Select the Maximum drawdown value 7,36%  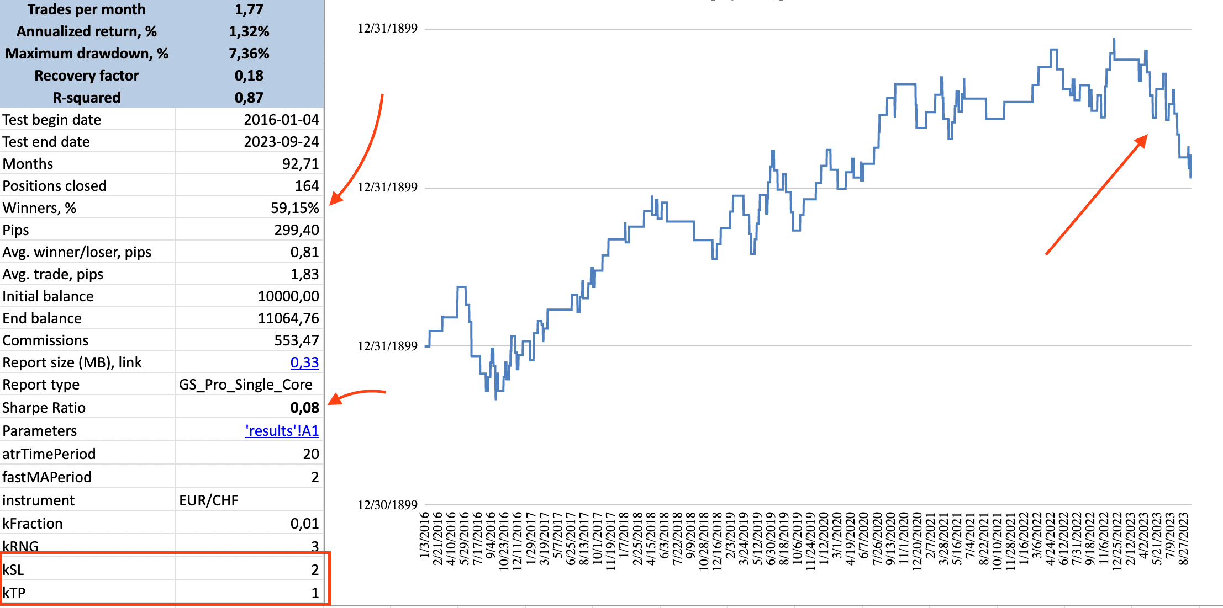tap(249, 54)
